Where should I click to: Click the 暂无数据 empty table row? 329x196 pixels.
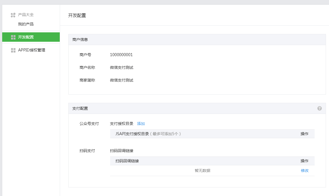(x=202, y=171)
